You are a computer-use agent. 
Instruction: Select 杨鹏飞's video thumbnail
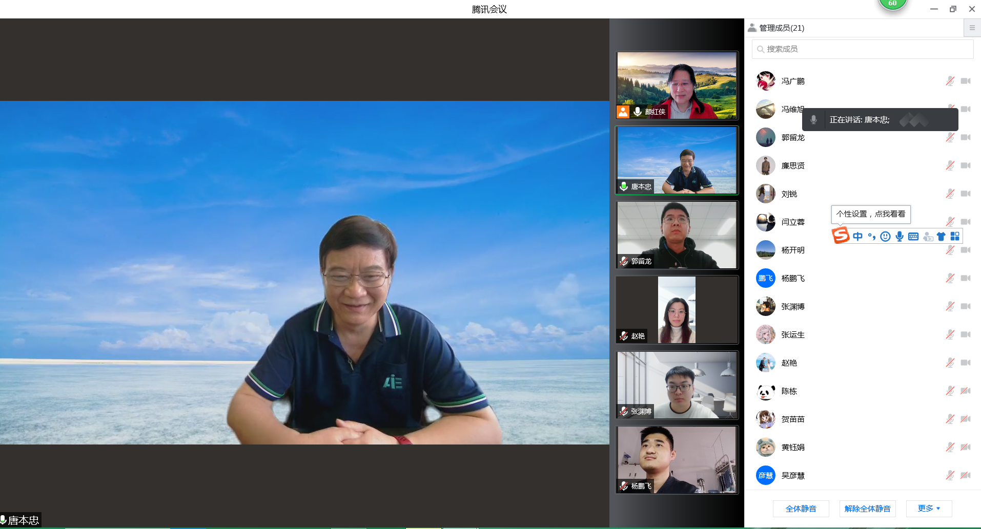pos(677,460)
